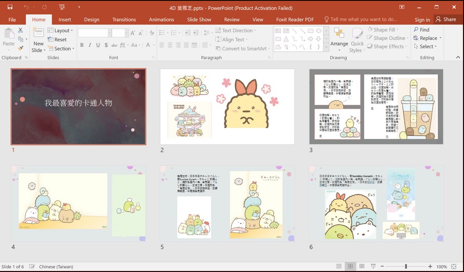
Task: Switch to the Insert tab
Action: (x=64, y=19)
